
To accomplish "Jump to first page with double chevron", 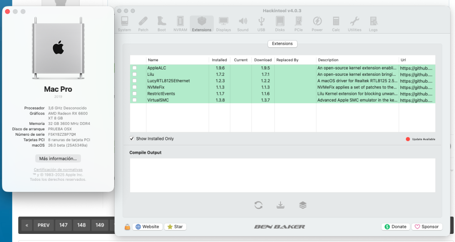I will pyautogui.click(x=27, y=225).
